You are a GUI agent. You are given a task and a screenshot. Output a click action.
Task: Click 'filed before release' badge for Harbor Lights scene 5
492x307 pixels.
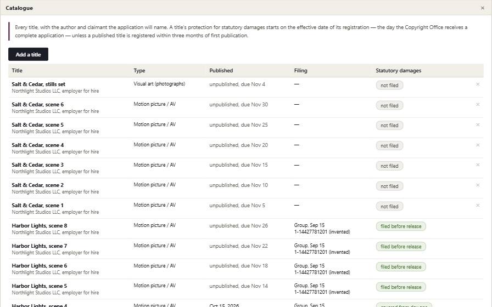401,287
